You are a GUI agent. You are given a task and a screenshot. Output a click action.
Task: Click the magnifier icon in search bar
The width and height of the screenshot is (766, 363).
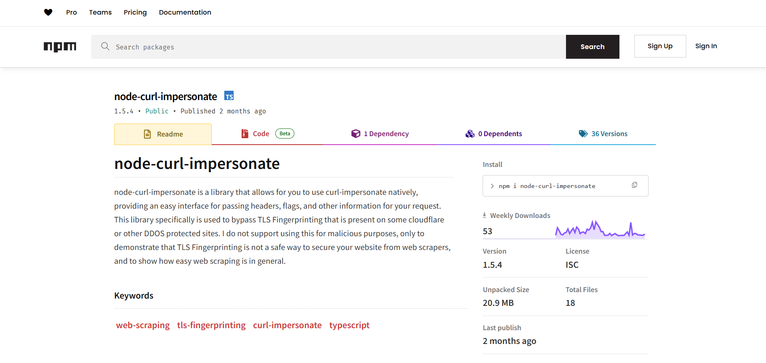click(105, 47)
